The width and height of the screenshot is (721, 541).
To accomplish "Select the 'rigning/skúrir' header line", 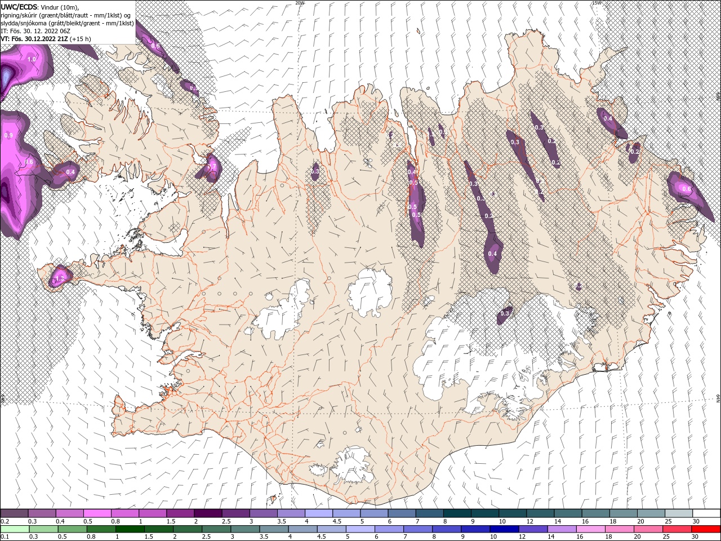I will (x=66, y=15).
